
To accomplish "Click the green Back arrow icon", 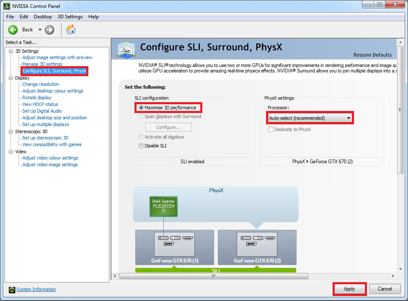I will (13, 29).
